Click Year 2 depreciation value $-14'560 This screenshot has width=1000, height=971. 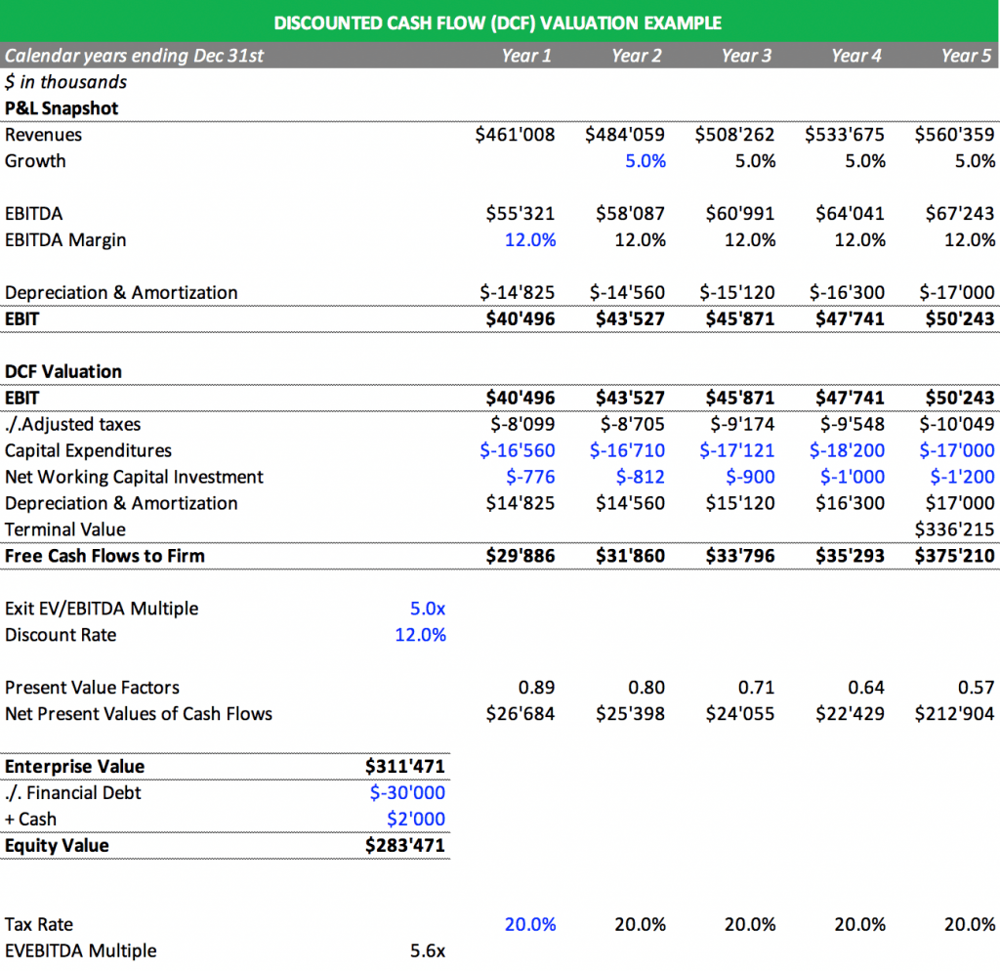(x=627, y=292)
